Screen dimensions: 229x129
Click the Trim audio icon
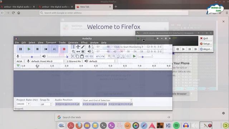(87, 56)
